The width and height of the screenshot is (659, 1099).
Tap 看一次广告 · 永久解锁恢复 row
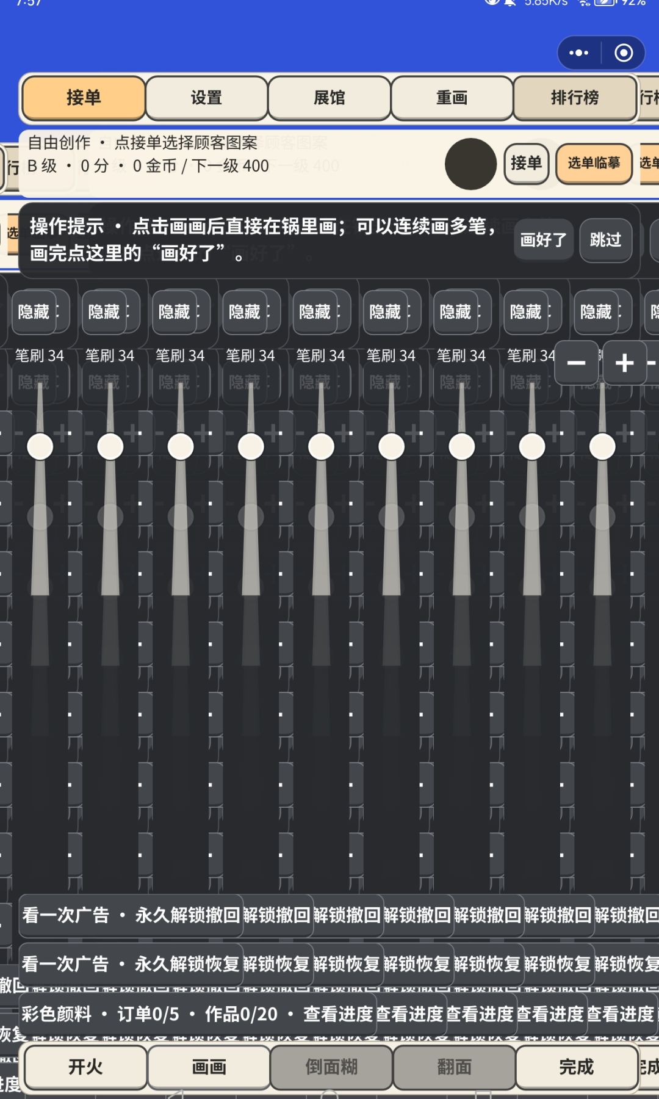(x=131, y=964)
